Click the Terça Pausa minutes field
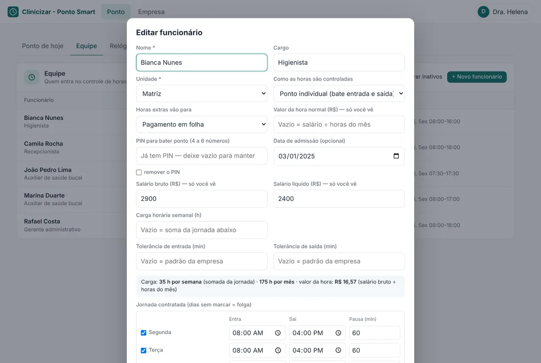This screenshot has width=541, height=363. 374,350
